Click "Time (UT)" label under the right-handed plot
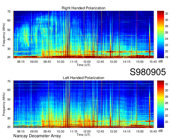Image resolution: width=171 pixels, height=139 pixels. pyautogui.click(x=83, y=65)
